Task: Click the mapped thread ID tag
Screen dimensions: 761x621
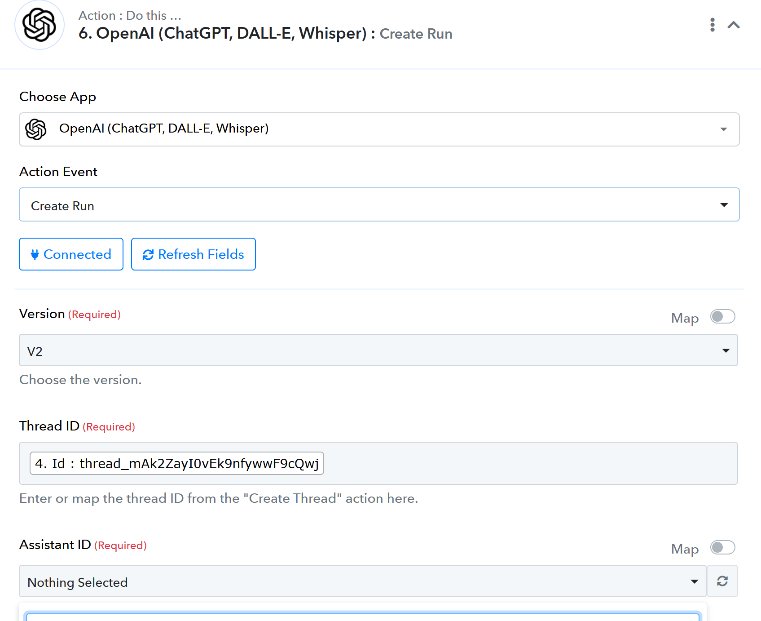Action: 177,463
